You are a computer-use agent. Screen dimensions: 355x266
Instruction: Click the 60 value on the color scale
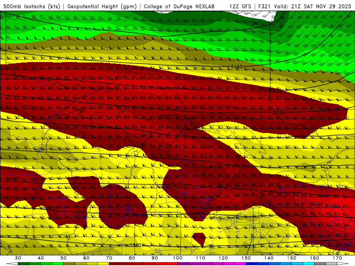(86, 258)
